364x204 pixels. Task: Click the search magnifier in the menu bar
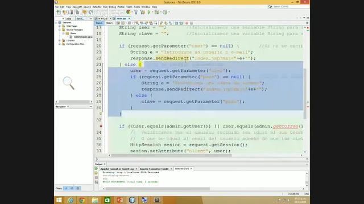(x=270, y=7)
